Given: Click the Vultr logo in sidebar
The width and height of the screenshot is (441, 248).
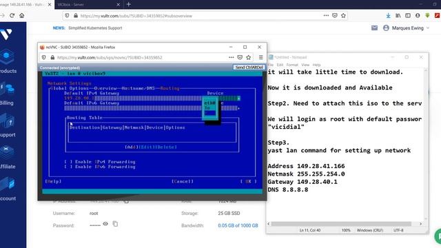Looking at the screenshot, I should (6, 34).
